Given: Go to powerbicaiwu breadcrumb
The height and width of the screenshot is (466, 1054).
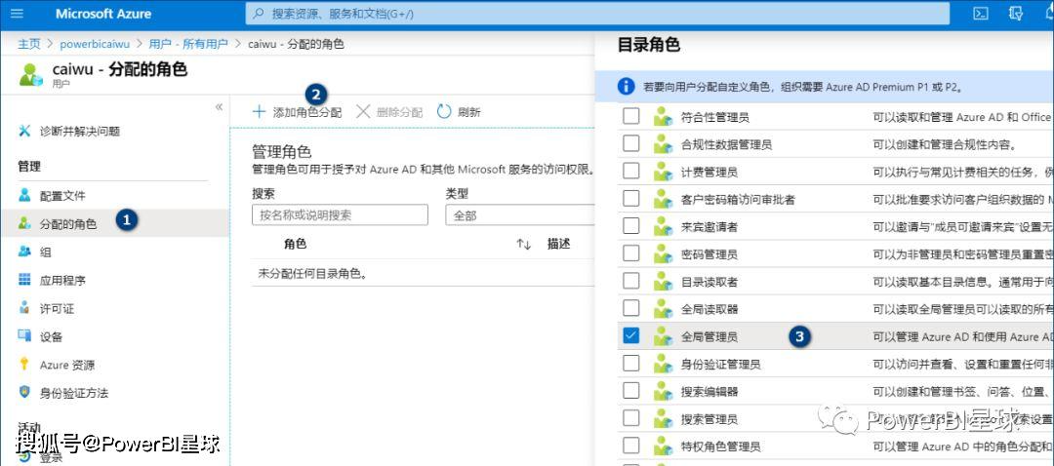Looking at the screenshot, I should [x=94, y=44].
